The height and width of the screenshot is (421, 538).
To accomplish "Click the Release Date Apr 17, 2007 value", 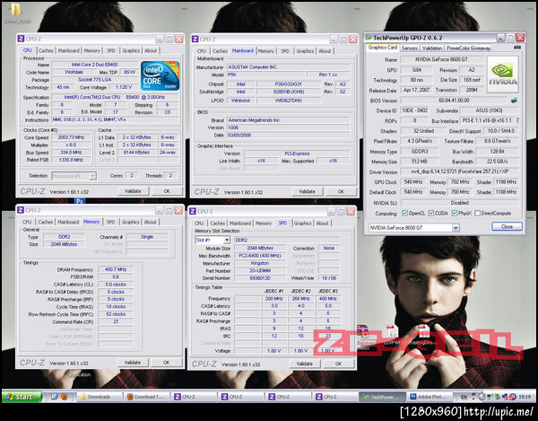I will click(417, 90).
